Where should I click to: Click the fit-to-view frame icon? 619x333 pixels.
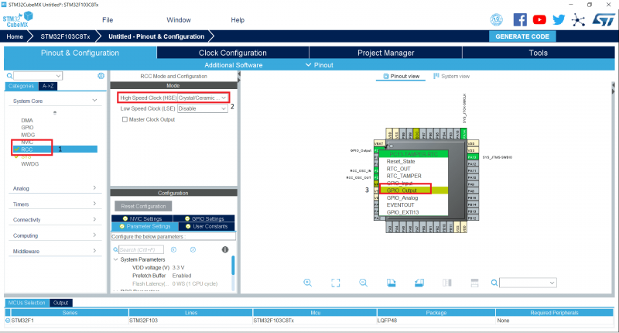tap(336, 283)
